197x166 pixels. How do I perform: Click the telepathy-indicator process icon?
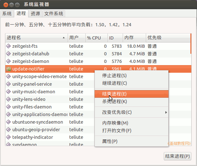(x=9, y=137)
